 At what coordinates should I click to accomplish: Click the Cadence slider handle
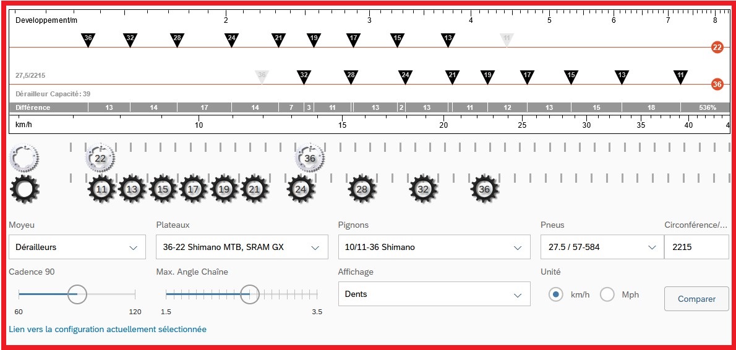click(x=77, y=294)
